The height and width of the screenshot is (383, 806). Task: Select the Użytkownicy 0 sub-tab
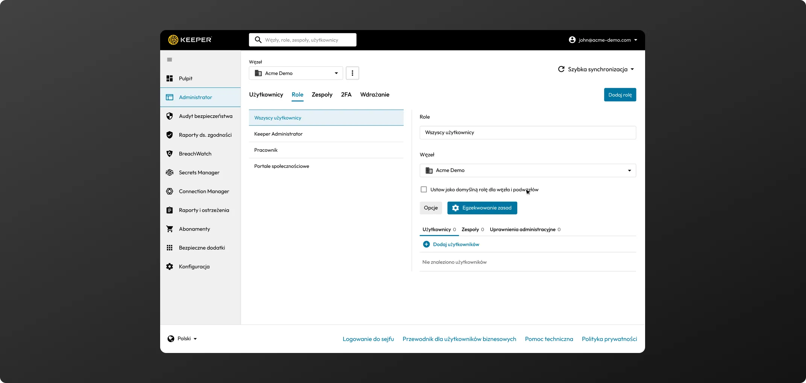[439, 229]
